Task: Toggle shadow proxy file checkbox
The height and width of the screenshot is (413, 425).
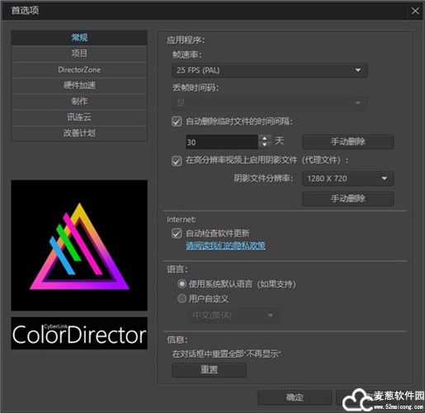Action: 177,161
